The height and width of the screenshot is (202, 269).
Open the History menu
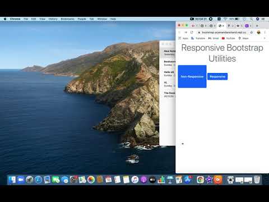[x=53, y=19]
